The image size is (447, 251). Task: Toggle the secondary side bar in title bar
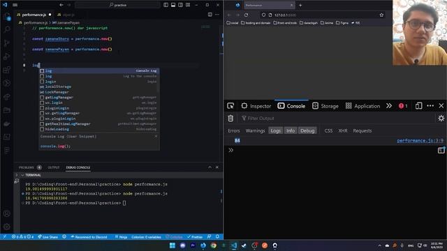[180, 5]
